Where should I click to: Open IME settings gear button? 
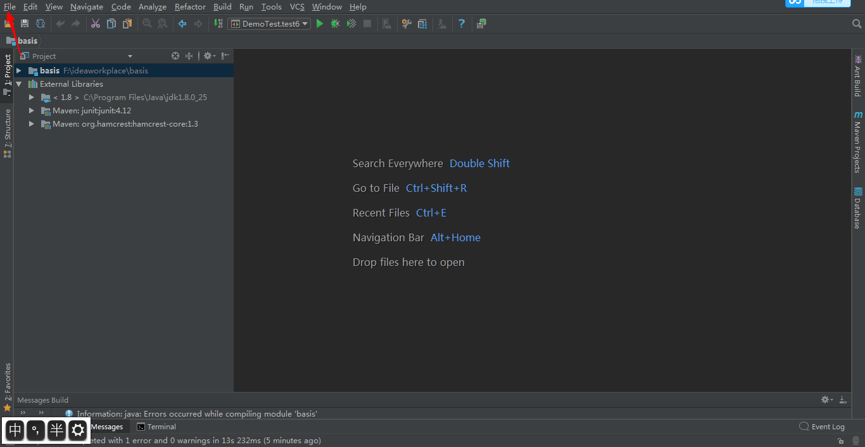(x=78, y=431)
